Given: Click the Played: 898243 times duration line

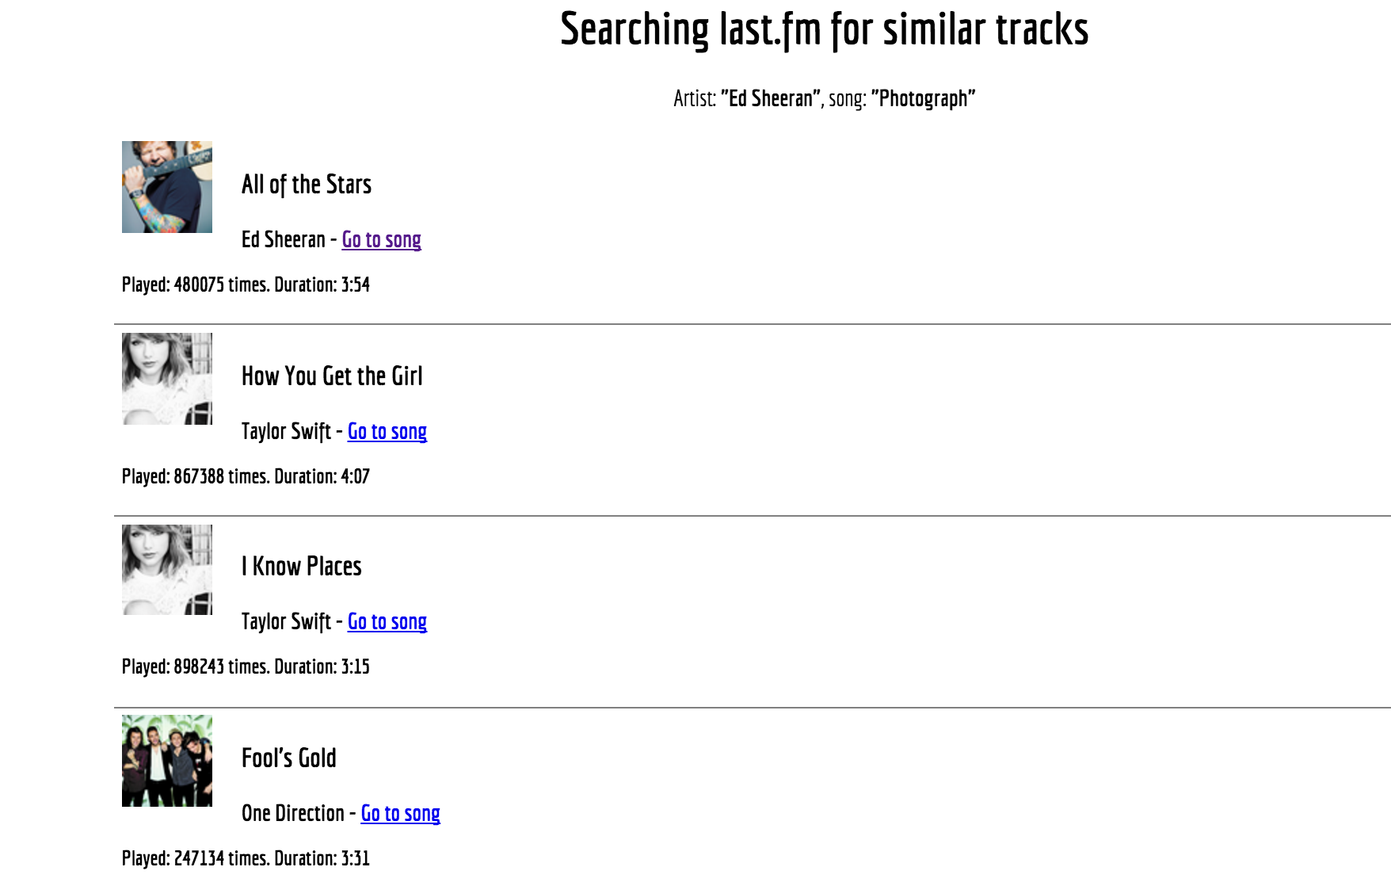Looking at the screenshot, I should (x=246, y=666).
